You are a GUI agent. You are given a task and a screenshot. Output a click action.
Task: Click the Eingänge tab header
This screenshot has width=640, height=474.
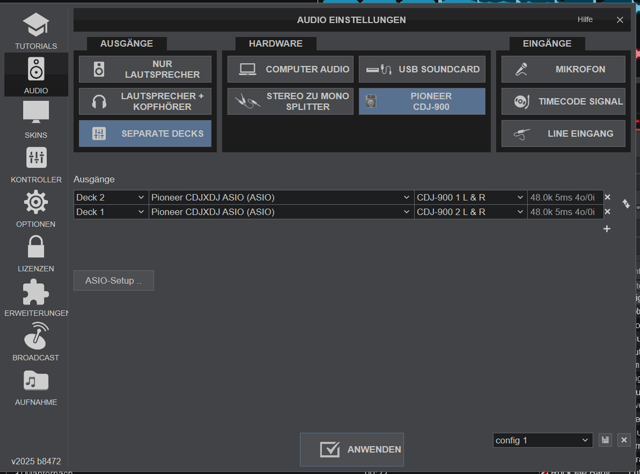pos(547,44)
